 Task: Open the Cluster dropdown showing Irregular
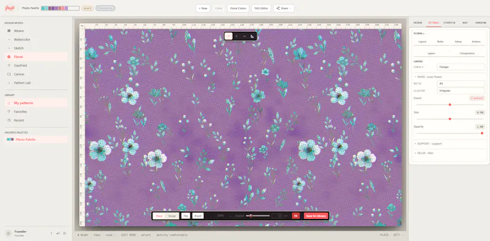461,91
